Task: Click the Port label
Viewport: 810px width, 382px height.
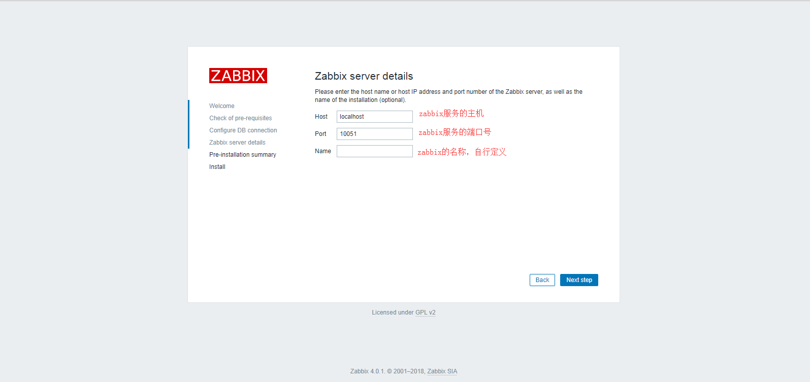Action: pyautogui.click(x=320, y=134)
